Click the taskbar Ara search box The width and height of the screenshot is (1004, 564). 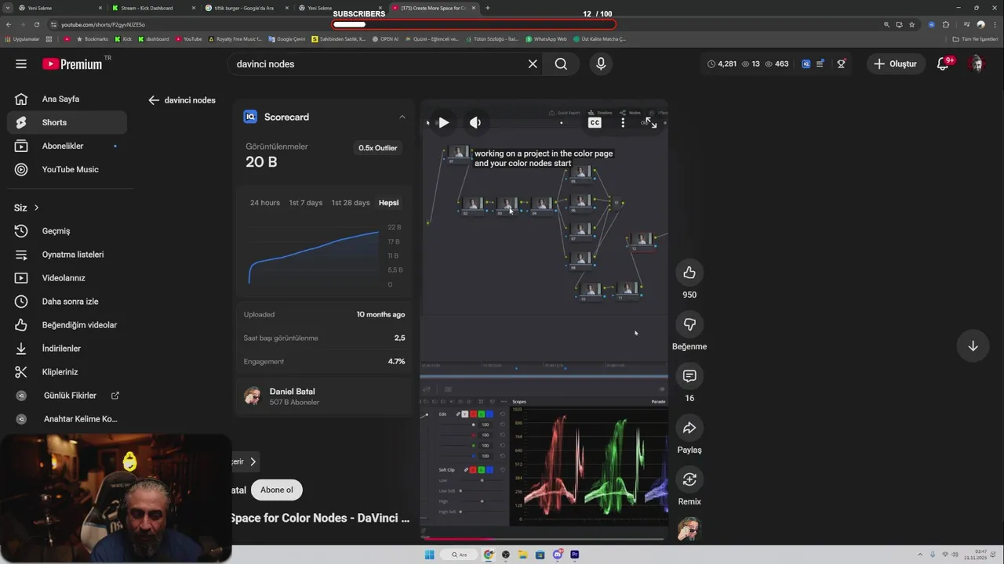[460, 555]
